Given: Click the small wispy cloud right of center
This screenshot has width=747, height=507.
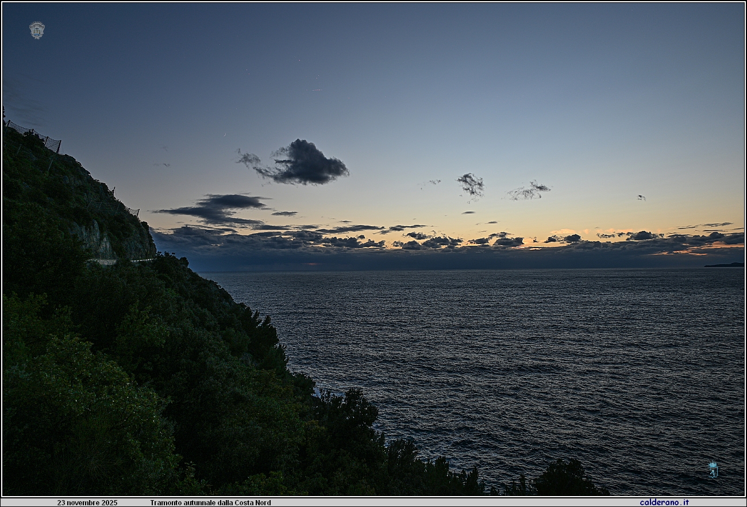Looking at the screenshot, I should 471,184.
